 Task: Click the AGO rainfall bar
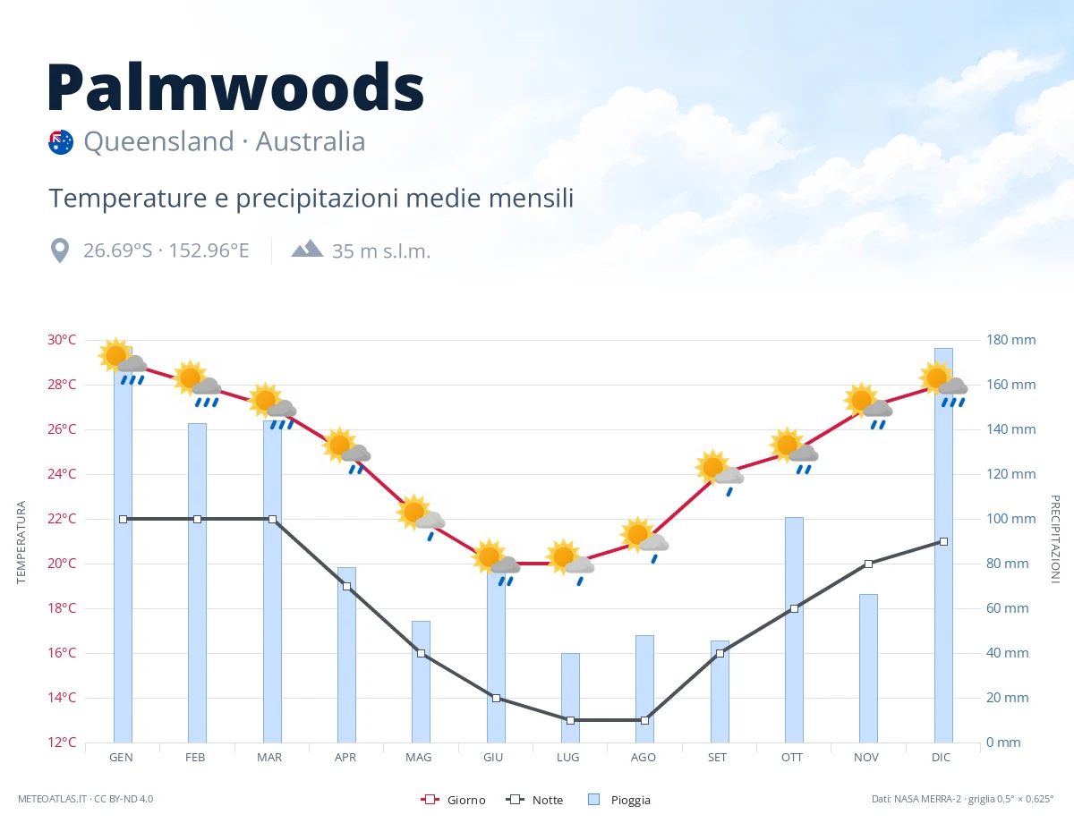(644, 689)
